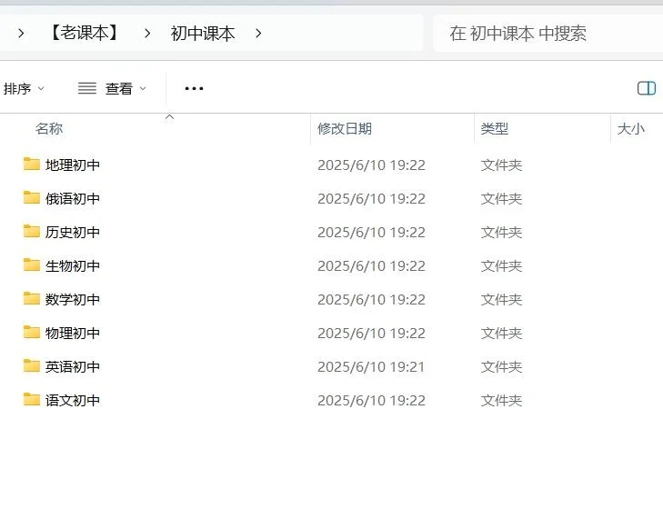Open the 历史初中 folder icon
This screenshot has width=663, height=529.
pos(31,231)
